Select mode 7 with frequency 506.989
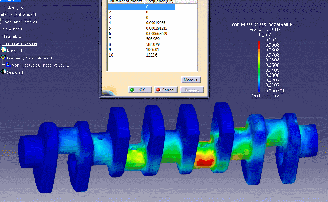Viewport: 328px width, 202px height. coord(152,39)
